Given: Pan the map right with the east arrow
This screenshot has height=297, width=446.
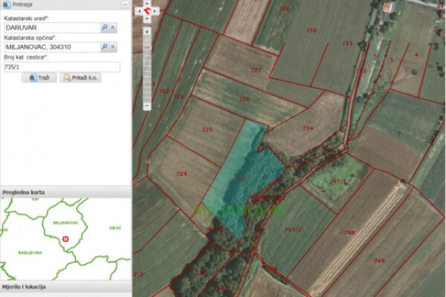Looking at the screenshot, I should click(155, 12).
